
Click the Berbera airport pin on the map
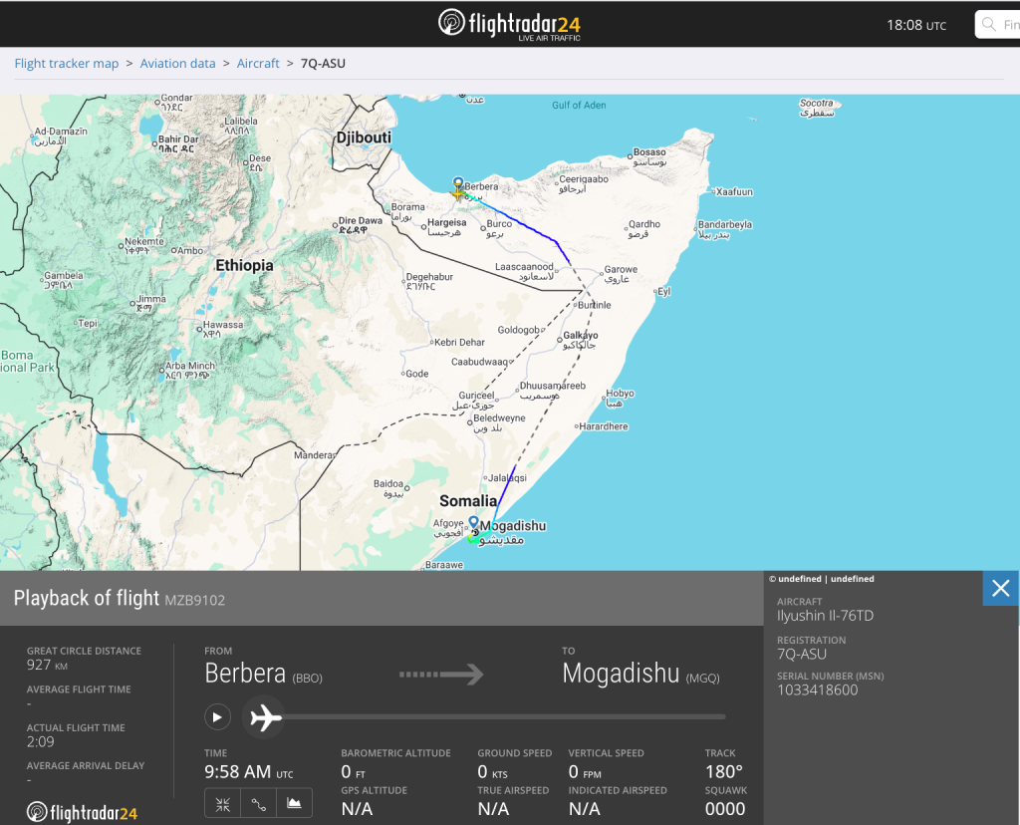point(458,185)
